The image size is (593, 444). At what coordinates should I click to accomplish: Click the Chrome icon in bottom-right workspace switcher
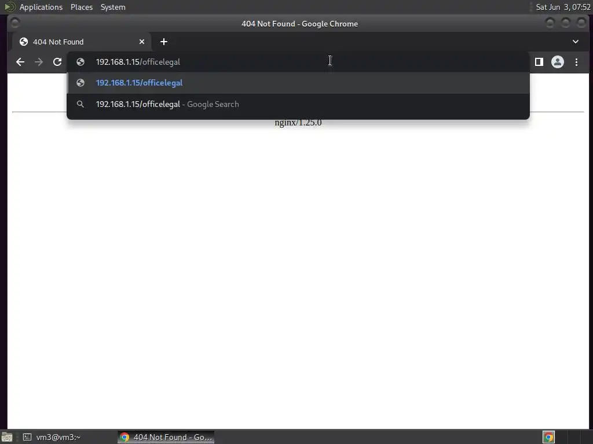548,437
